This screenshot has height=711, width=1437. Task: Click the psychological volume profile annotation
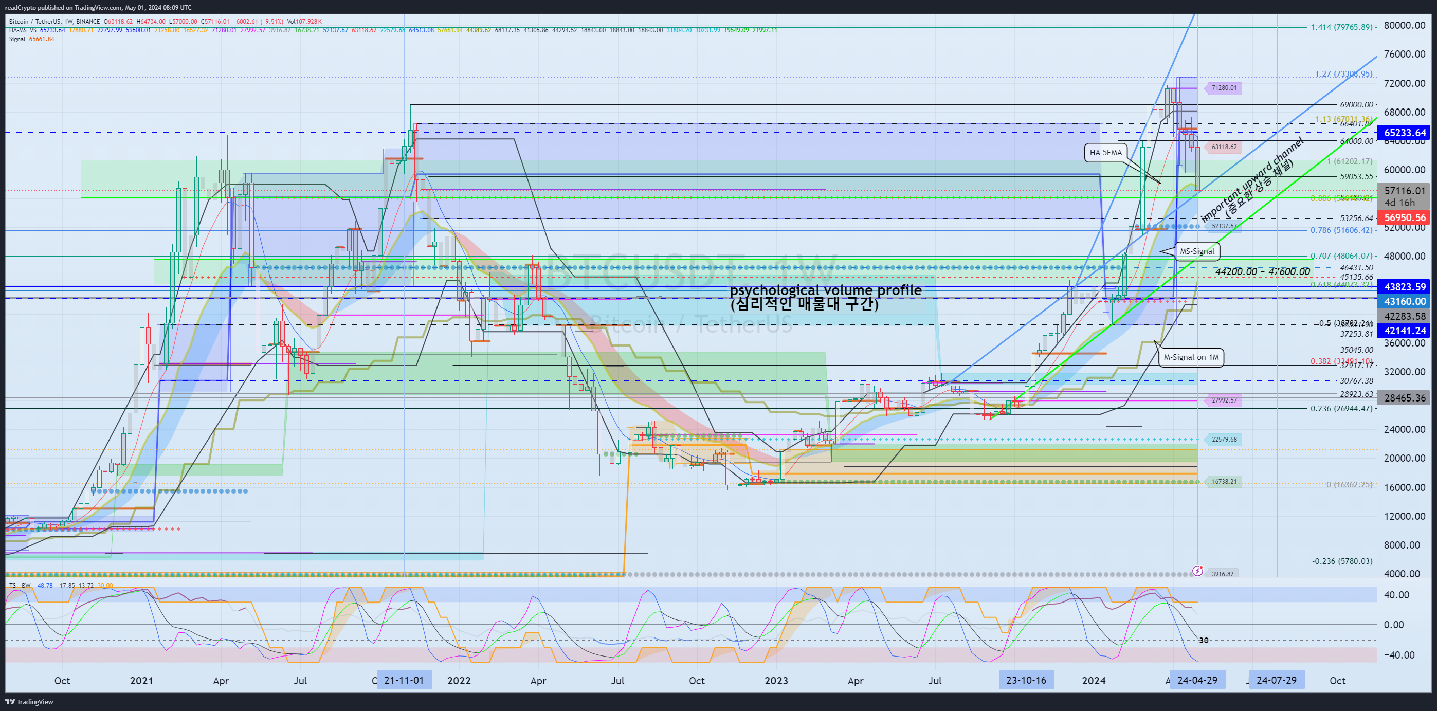click(x=826, y=297)
